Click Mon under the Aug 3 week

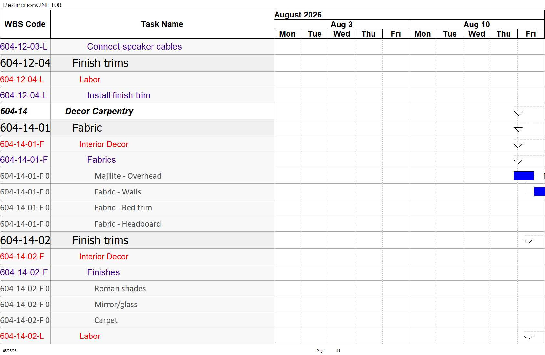[288, 34]
